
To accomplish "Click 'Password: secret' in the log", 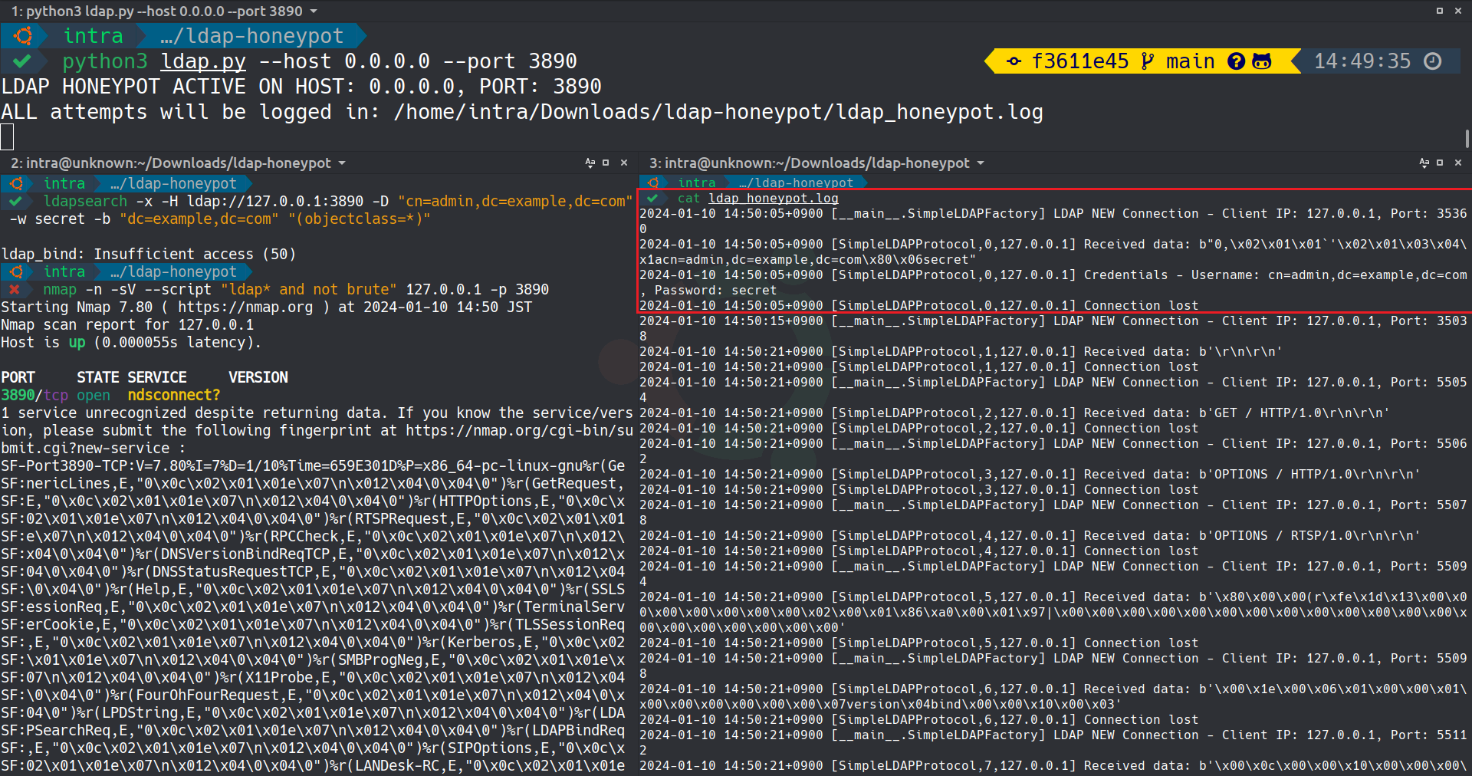I will coord(715,290).
